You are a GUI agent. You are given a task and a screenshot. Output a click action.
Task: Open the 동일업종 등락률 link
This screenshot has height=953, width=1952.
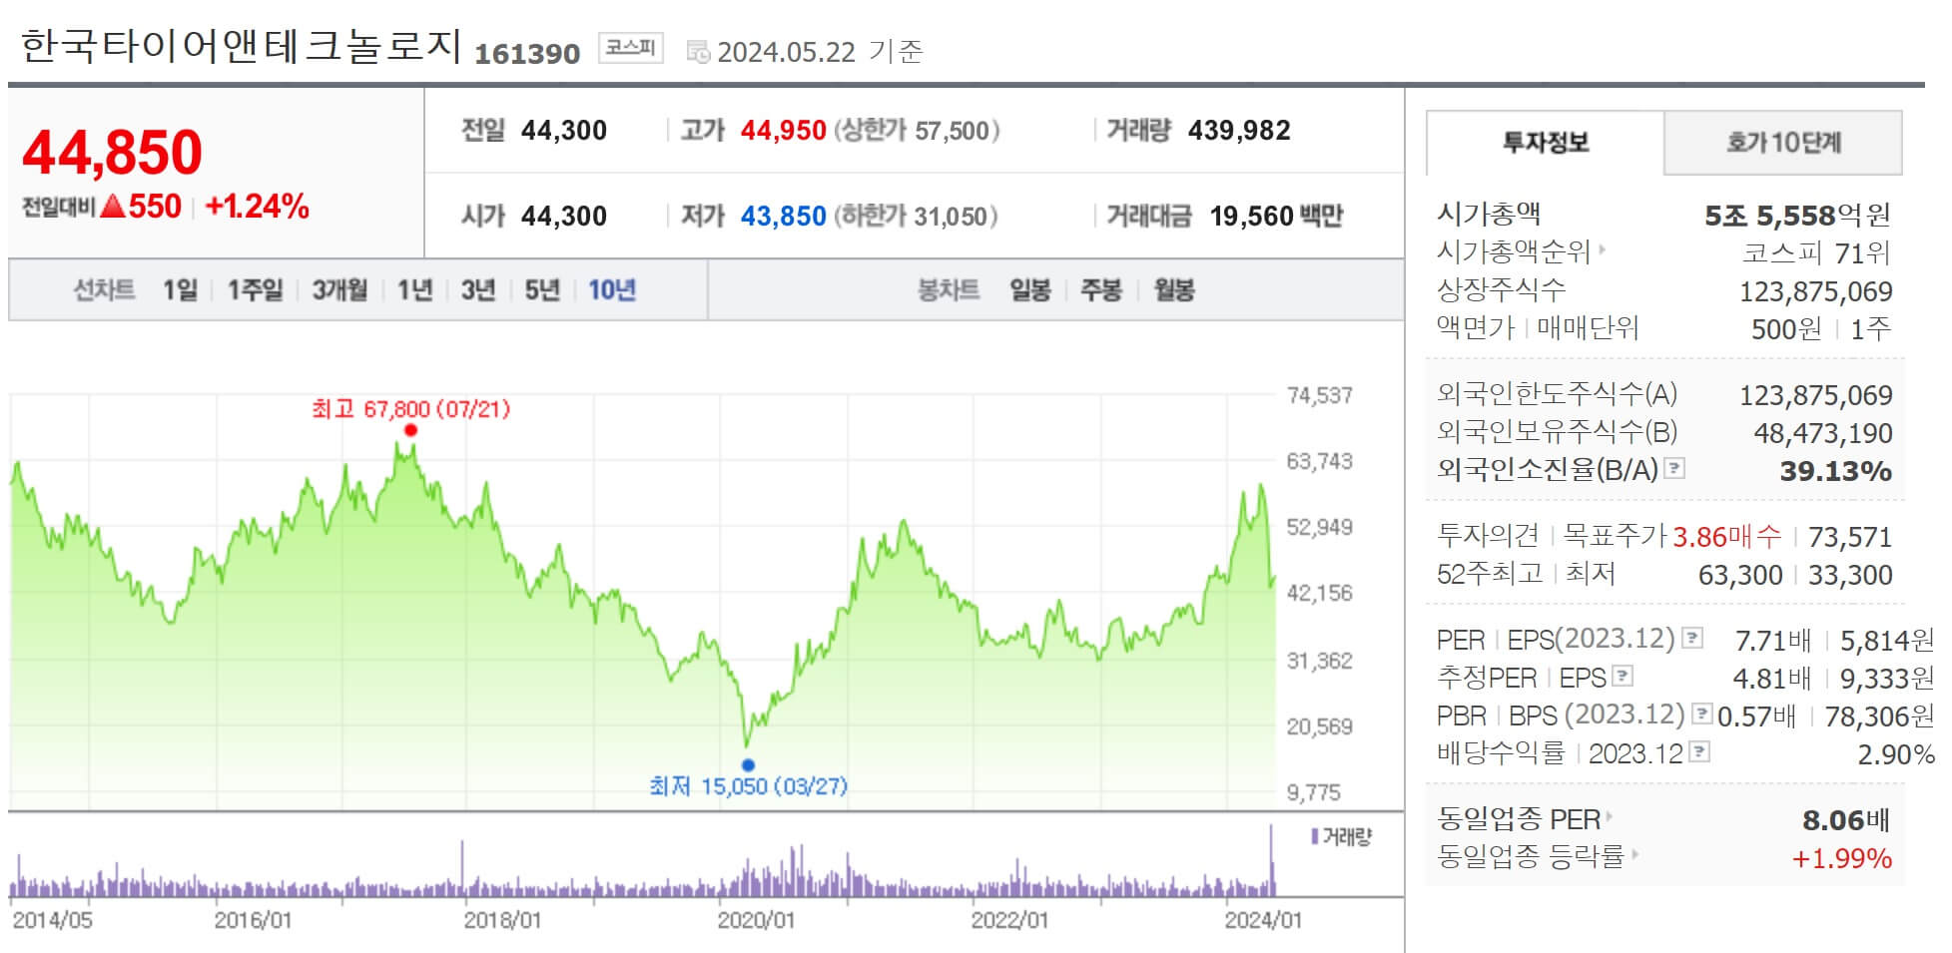(x=1537, y=856)
